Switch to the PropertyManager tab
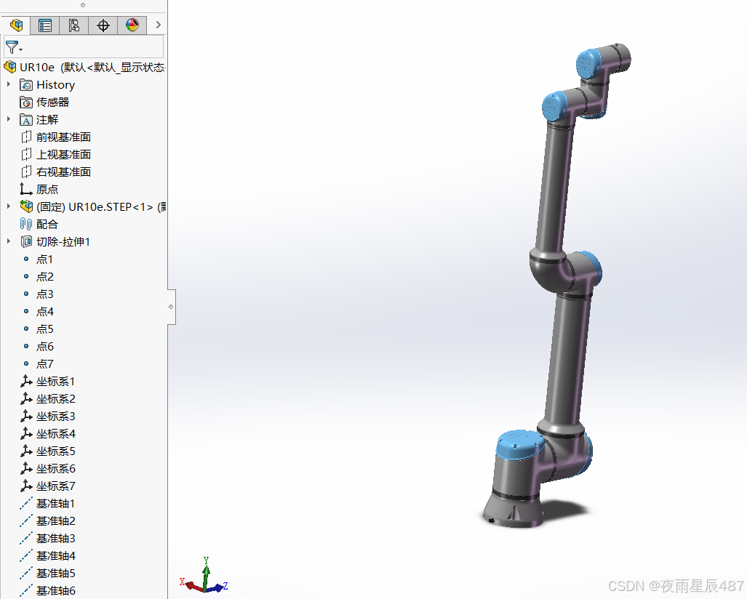Image resolution: width=747 pixels, height=599 pixels. 45,25
